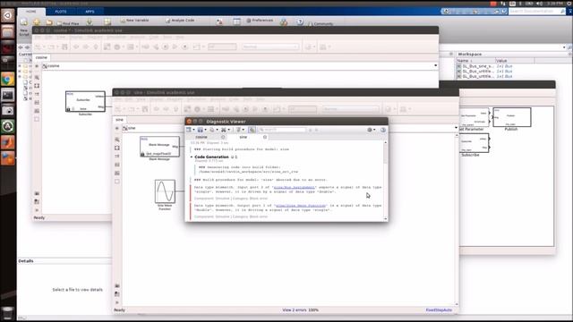Collapse the Code Generation section
573x322 pixels.
pos(192,157)
